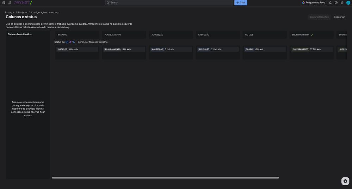This screenshot has height=189, width=352.
Task: Select the EXECUÇÃO column header
Action: click(218, 35)
